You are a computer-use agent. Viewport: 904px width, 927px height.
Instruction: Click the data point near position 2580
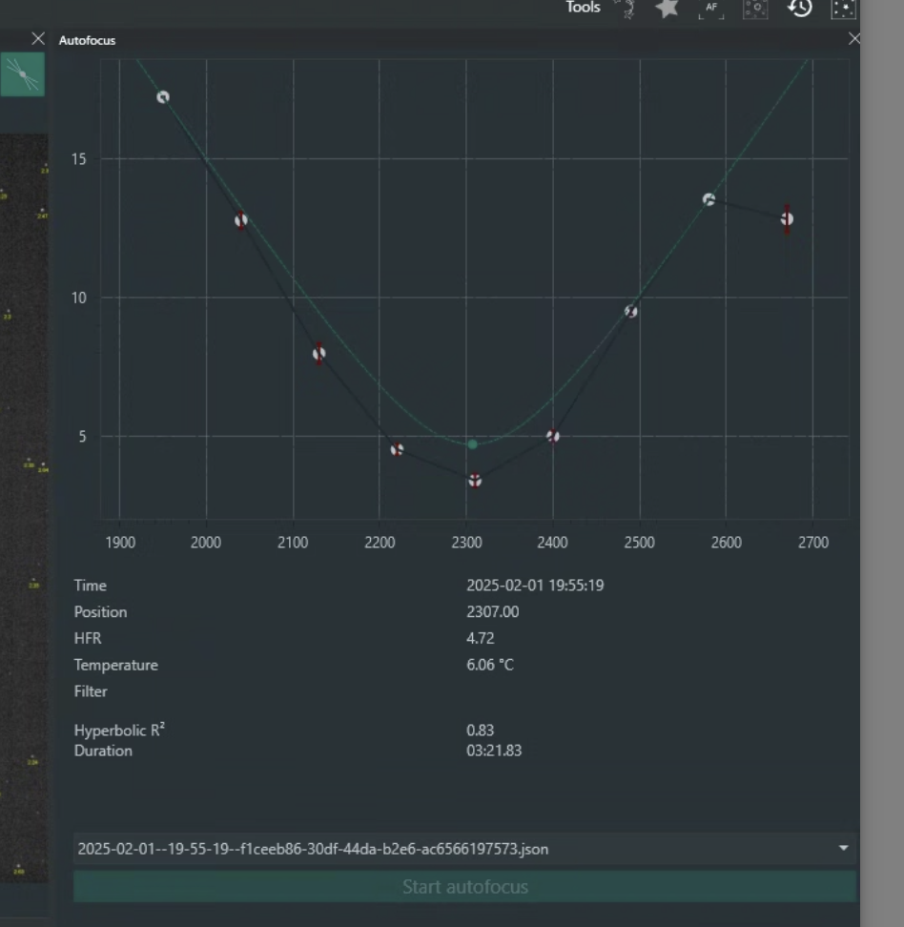[709, 199]
